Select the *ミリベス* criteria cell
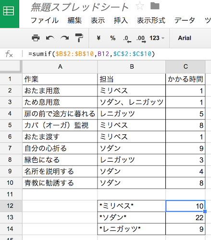This screenshot has width=211, height=240. pyautogui.click(x=132, y=206)
